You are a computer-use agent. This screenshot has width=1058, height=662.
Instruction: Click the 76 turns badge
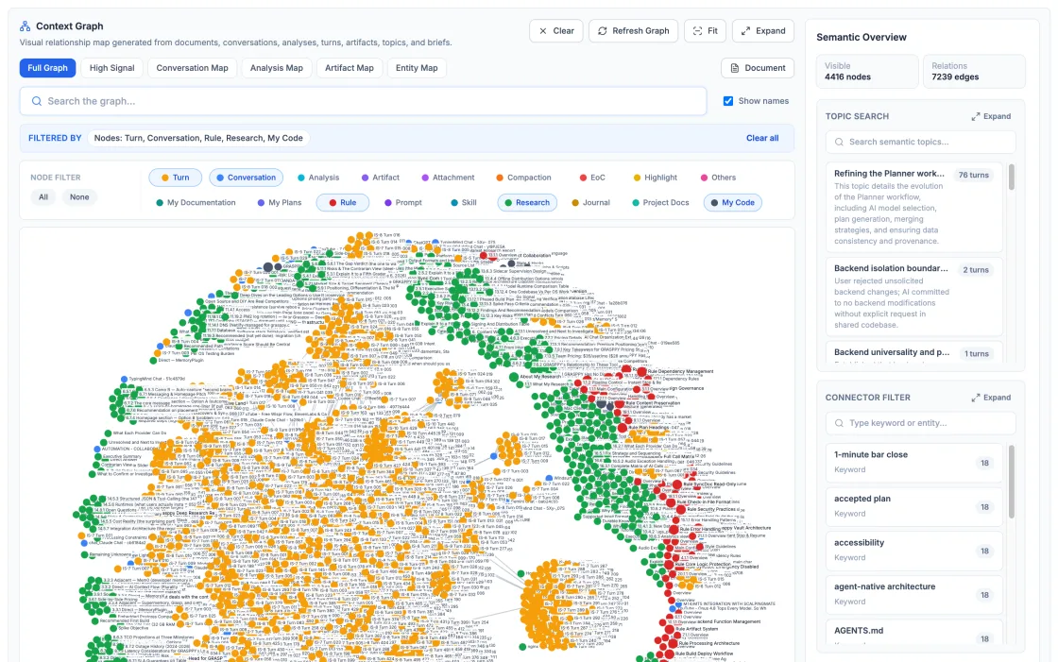click(x=974, y=175)
